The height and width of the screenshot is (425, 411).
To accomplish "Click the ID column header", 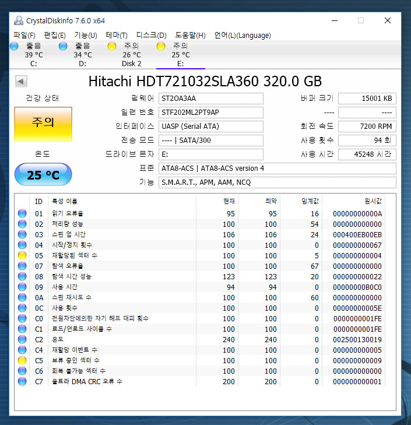I will [39, 201].
